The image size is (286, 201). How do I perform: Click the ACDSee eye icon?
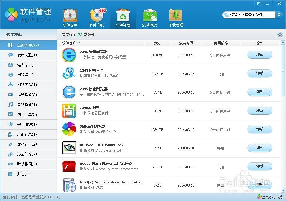[69, 148]
